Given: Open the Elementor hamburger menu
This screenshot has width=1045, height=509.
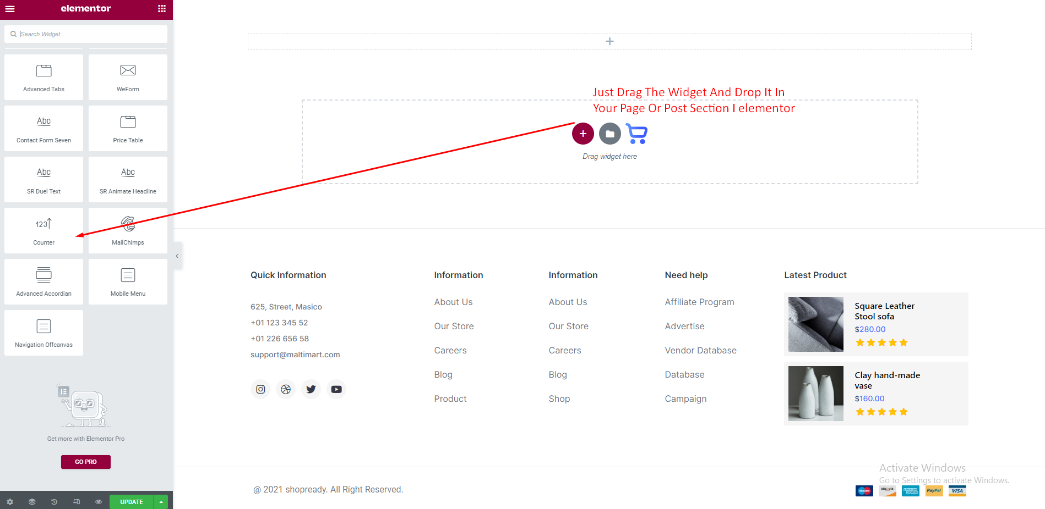Looking at the screenshot, I should (10, 9).
